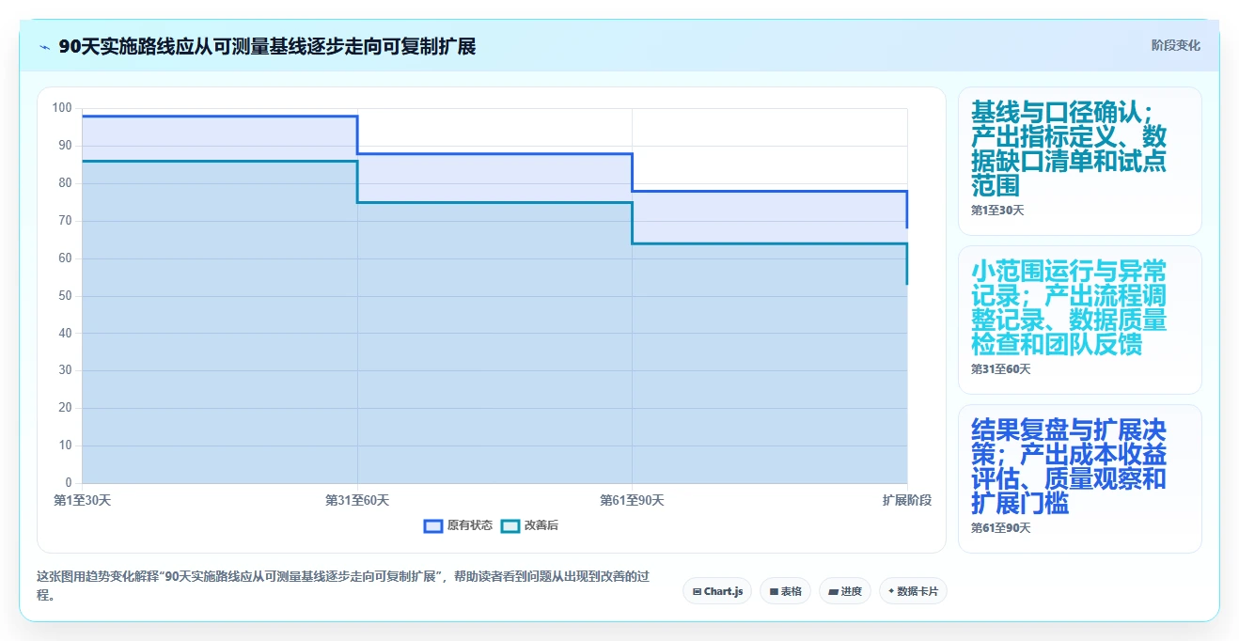This screenshot has width=1239, height=641.
Task: Click the 扩展阶段 x-axis label
Action: [907, 501]
